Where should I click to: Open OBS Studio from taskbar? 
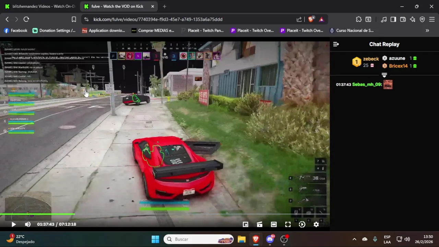pyautogui.click(x=284, y=239)
